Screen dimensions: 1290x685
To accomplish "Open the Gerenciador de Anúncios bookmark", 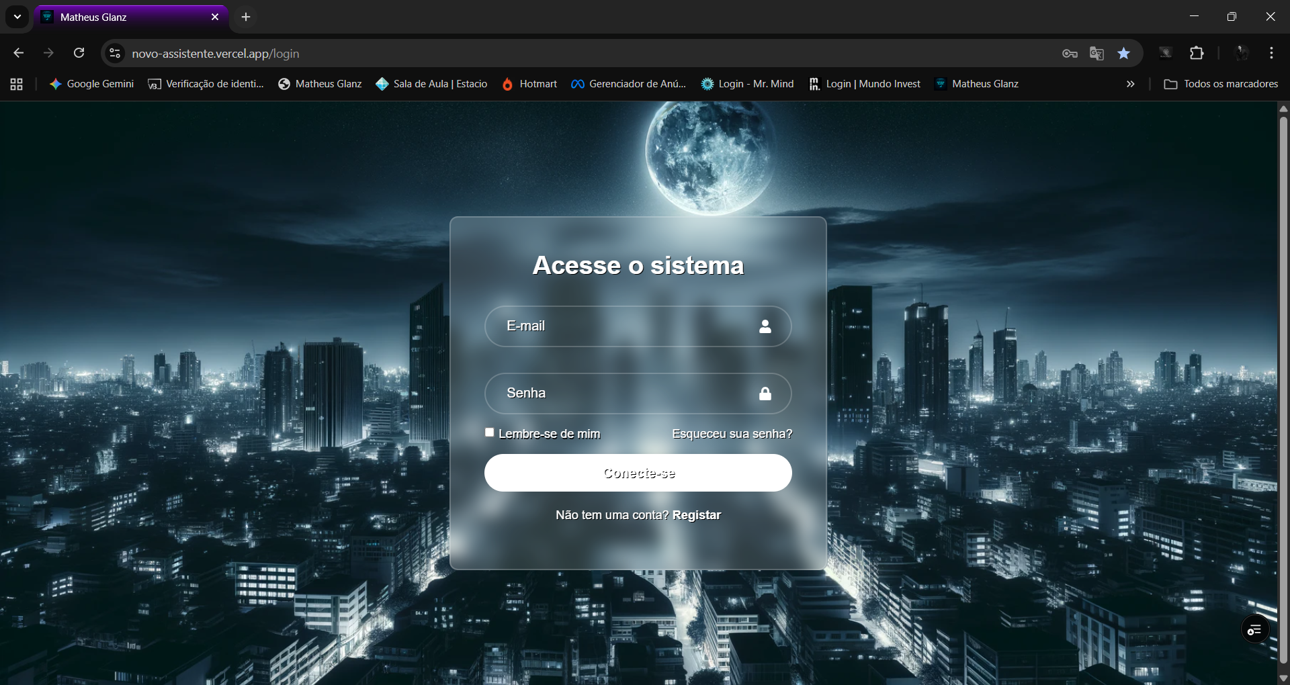I will pyautogui.click(x=628, y=83).
